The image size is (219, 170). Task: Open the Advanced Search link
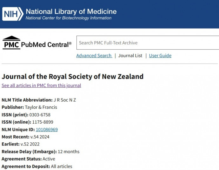tap(94, 56)
